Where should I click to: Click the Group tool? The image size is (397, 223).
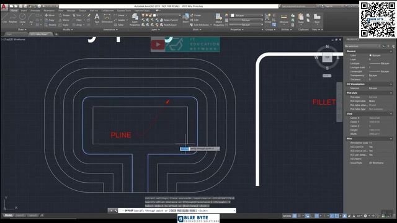point(267,18)
